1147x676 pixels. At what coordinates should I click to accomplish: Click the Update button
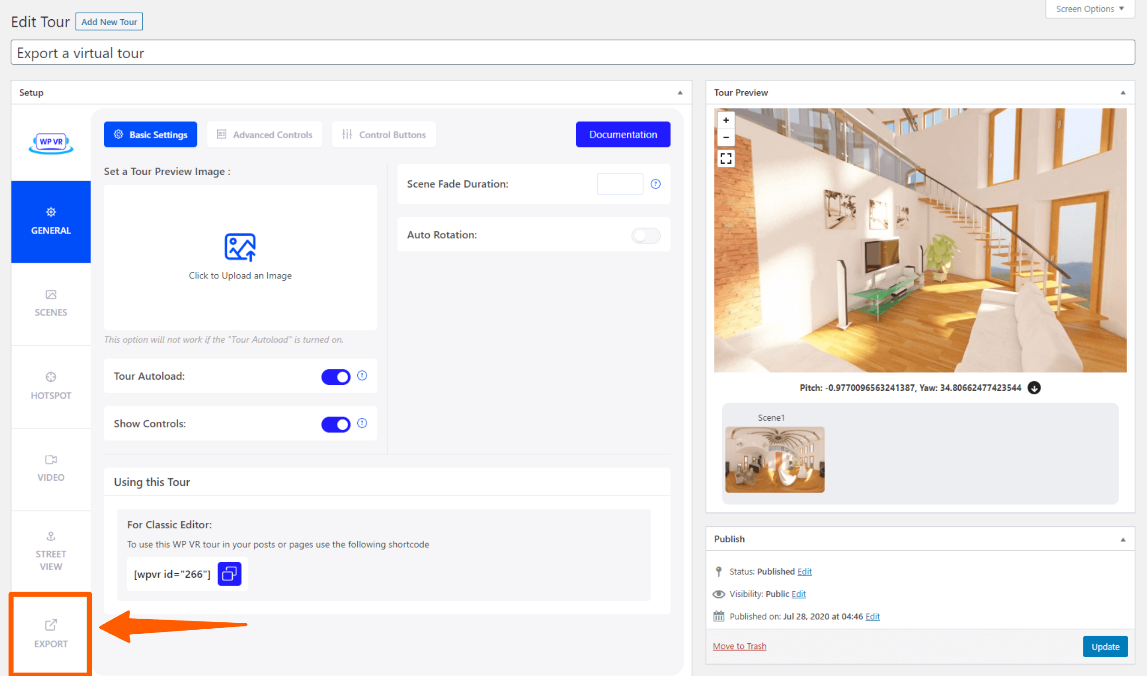point(1105,647)
